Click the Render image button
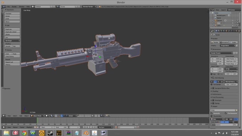 coord(215,42)
